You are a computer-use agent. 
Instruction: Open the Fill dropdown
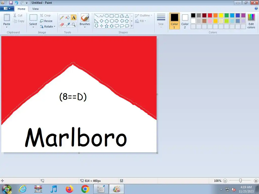coord(141,21)
